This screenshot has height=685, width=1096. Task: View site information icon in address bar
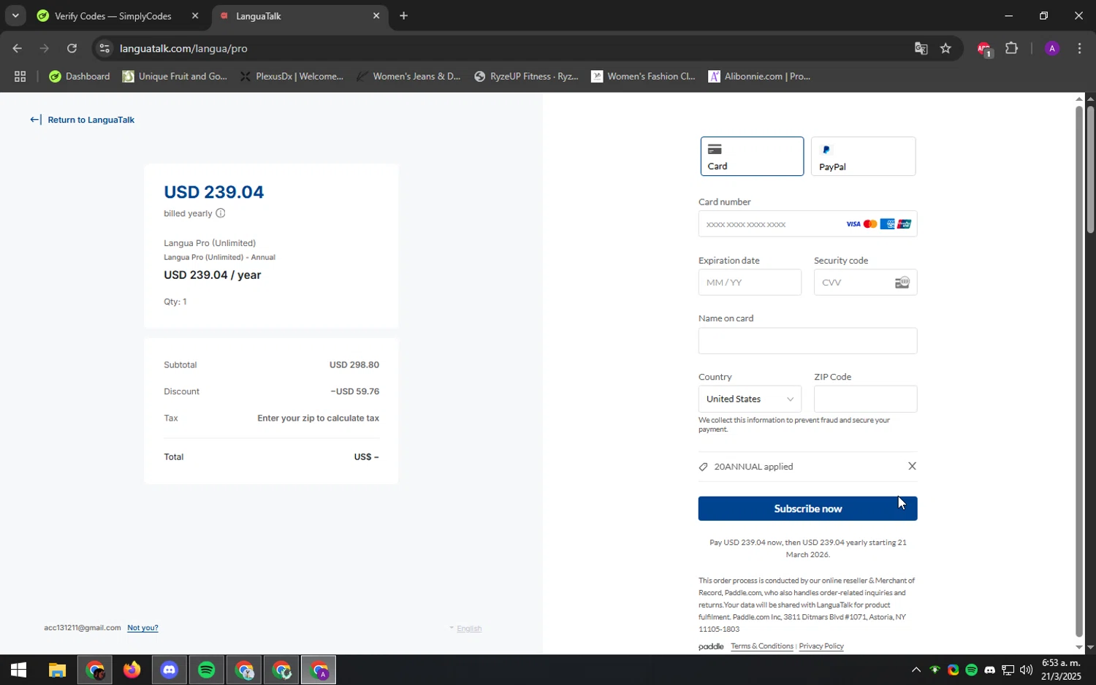(104, 49)
